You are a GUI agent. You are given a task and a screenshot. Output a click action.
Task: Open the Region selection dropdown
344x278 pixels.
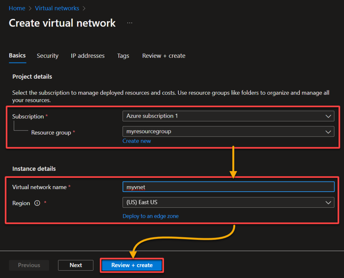[x=228, y=202]
